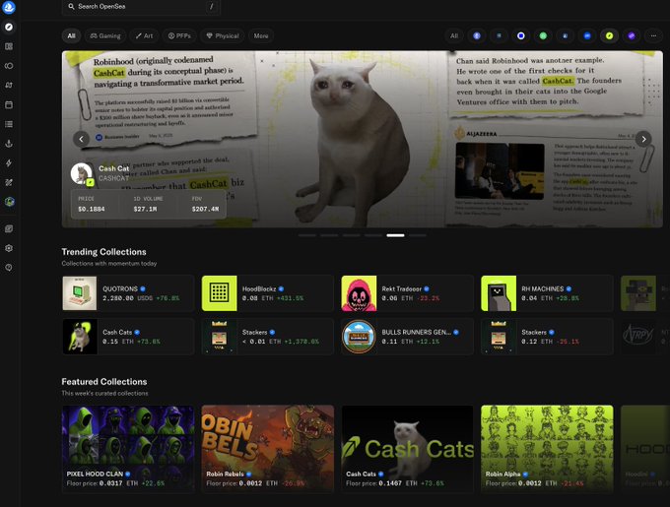The width and height of the screenshot is (670, 507).
Task: Open the Rewards anchor icon in sidebar
Action: 9,144
